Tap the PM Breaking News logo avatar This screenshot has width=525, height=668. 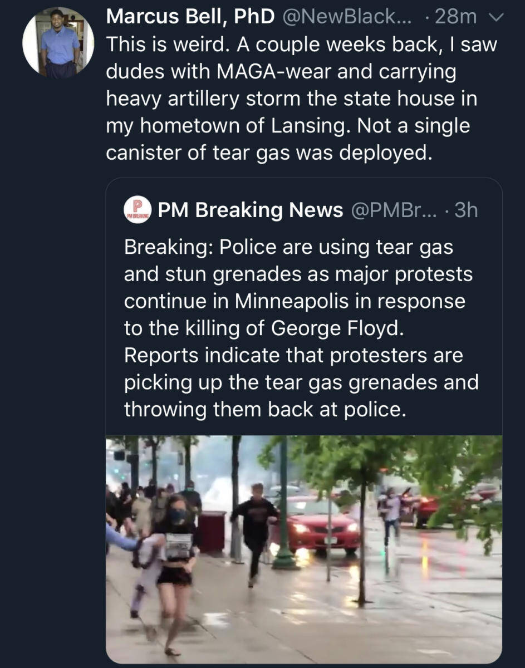[137, 210]
